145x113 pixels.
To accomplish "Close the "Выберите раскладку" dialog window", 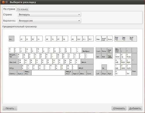I will click(x=3, y=2).
